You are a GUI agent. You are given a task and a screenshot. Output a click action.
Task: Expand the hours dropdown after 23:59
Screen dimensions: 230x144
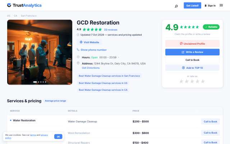[119, 57]
